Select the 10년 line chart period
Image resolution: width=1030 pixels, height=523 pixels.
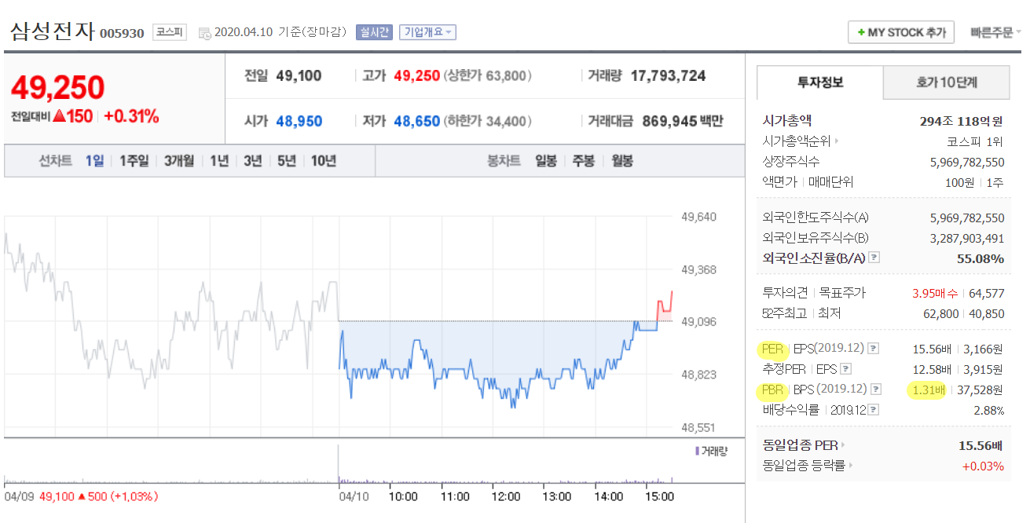pyautogui.click(x=324, y=161)
